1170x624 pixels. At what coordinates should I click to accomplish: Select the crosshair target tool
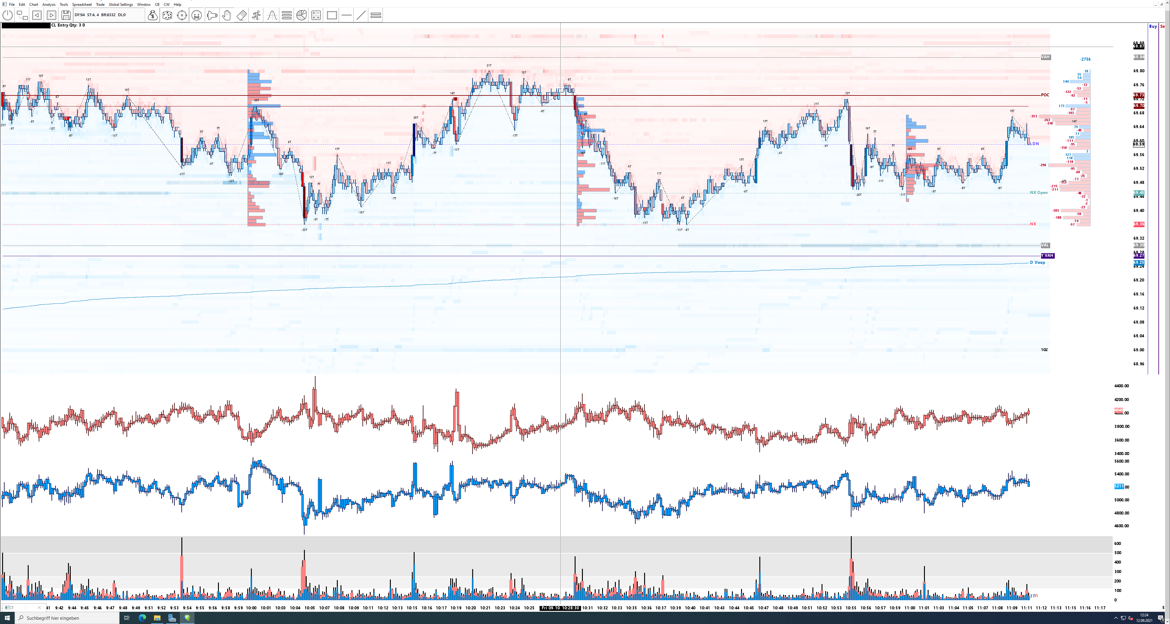[182, 16]
